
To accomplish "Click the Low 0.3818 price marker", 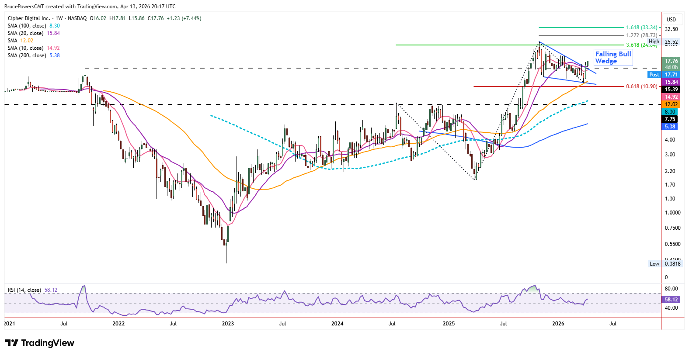I will pyautogui.click(x=665, y=264).
